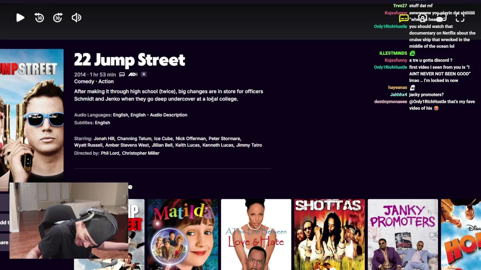This screenshot has height=270, width=481.
Task: Click cast member Jimmy Tatro
Action: coord(249,145)
